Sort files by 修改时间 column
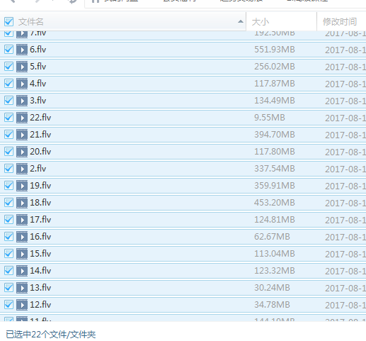 [x=340, y=22]
